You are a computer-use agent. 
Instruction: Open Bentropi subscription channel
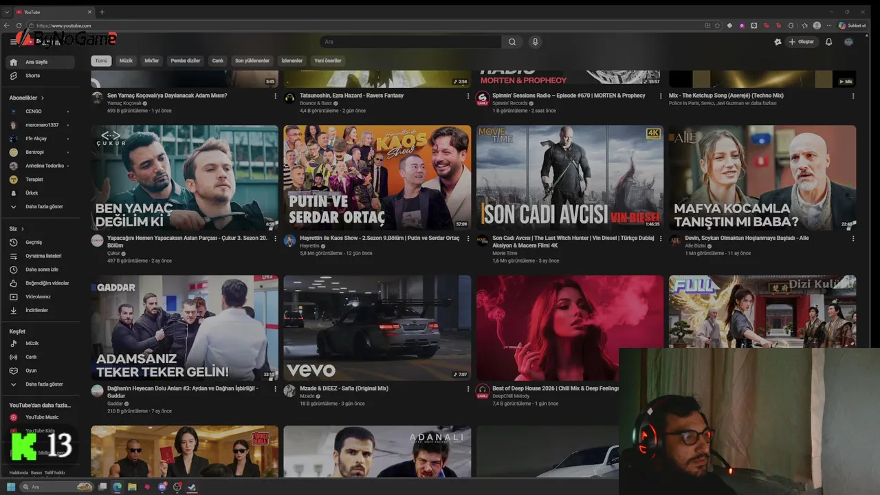[41, 152]
